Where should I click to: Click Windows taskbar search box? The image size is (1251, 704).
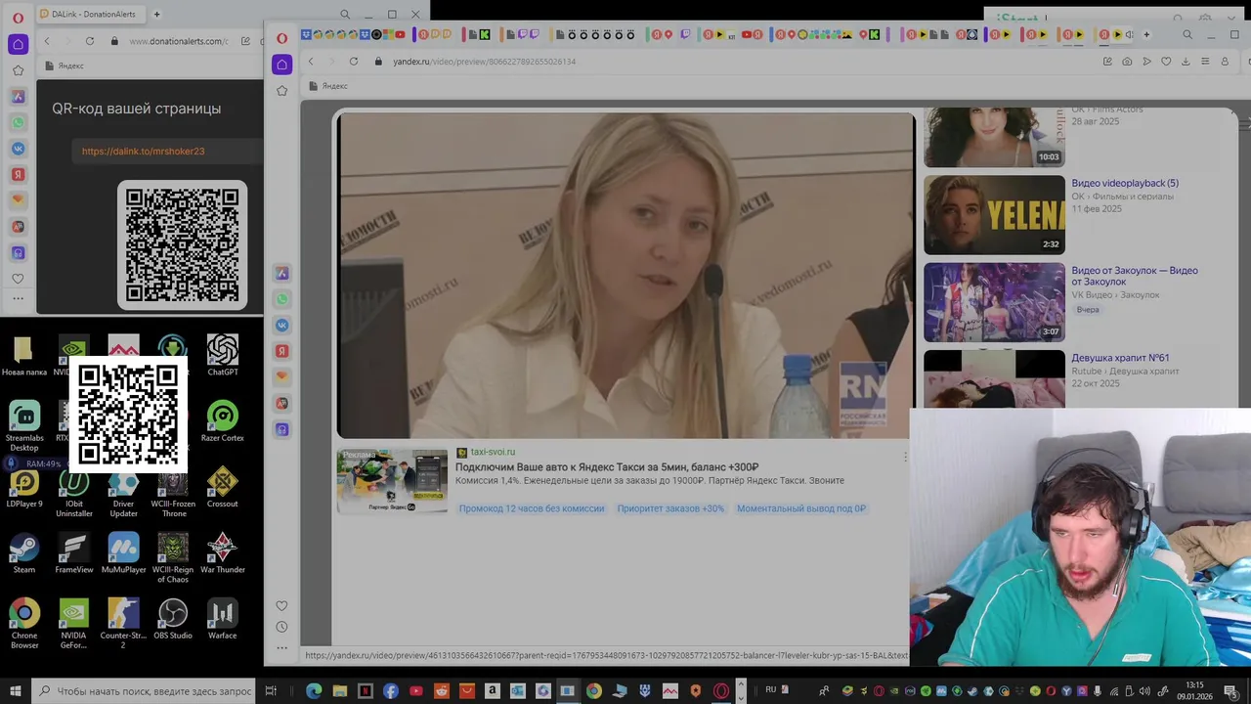[x=145, y=690]
